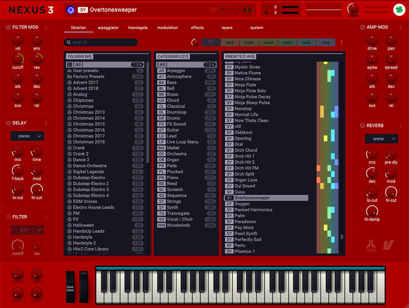Screen dimensions: 409x308
Task: Toggle the active tag filter
Action: pos(268,42)
